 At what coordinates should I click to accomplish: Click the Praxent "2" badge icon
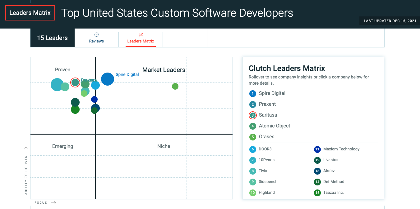252,104
